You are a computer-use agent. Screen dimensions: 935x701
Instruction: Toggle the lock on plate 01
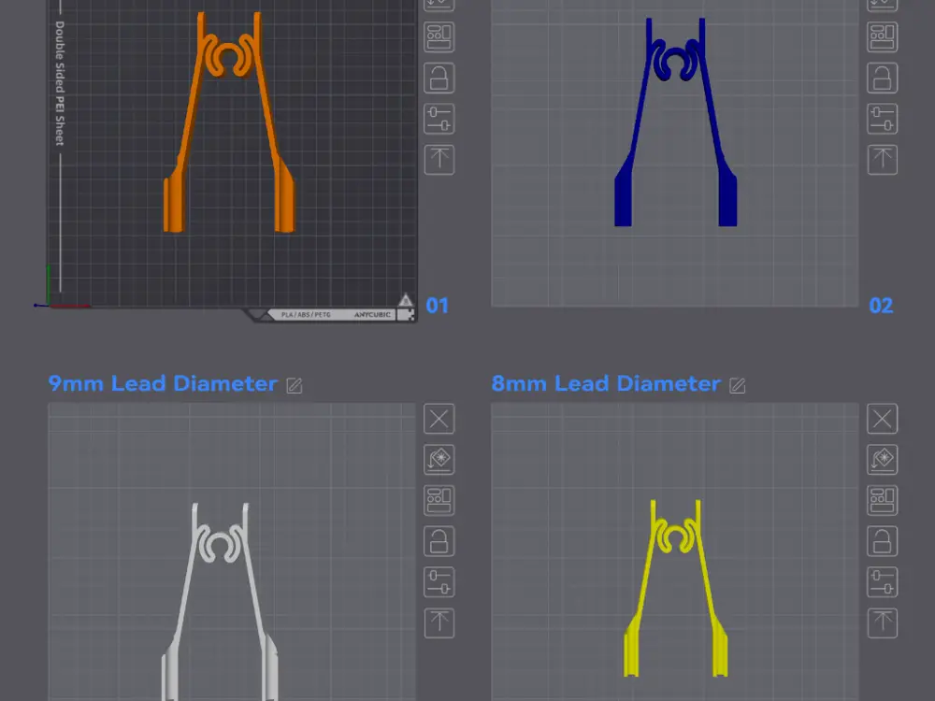439,79
